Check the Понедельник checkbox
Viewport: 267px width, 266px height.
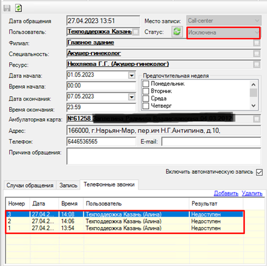pos(146,84)
